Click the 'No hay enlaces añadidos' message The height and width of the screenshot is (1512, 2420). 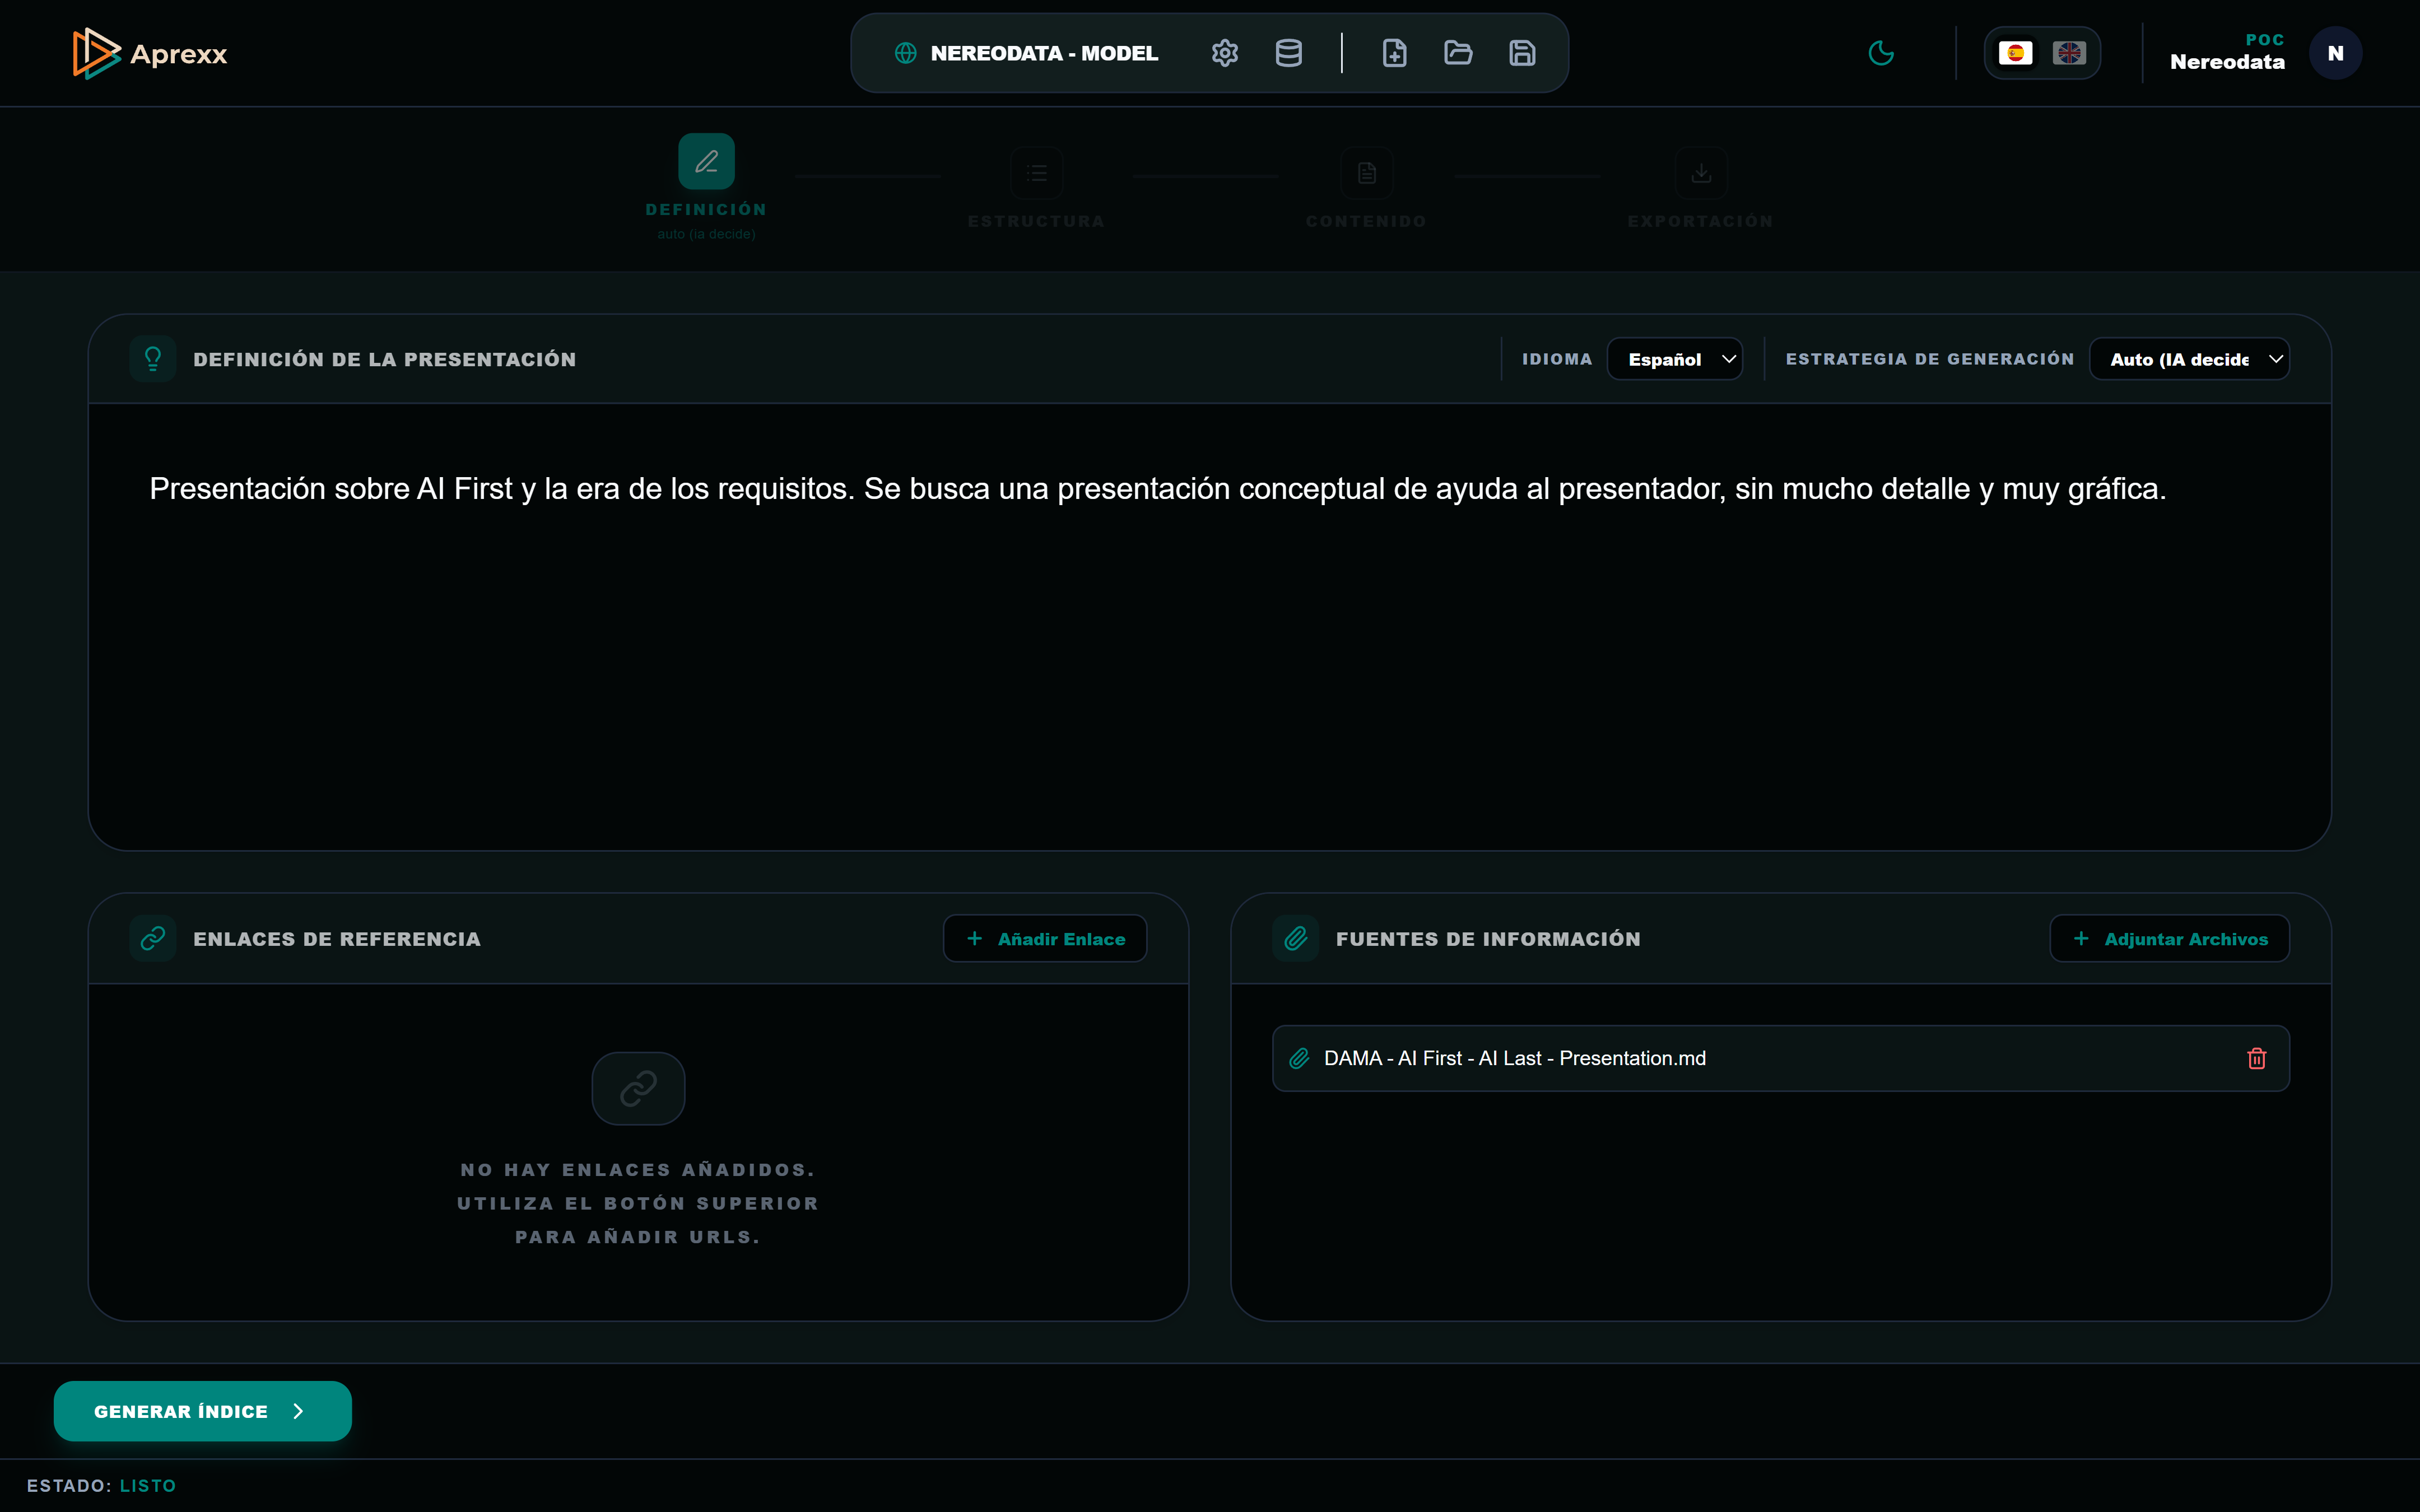tap(638, 1203)
